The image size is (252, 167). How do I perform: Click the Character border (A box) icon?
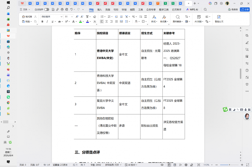[x=95, y=21]
